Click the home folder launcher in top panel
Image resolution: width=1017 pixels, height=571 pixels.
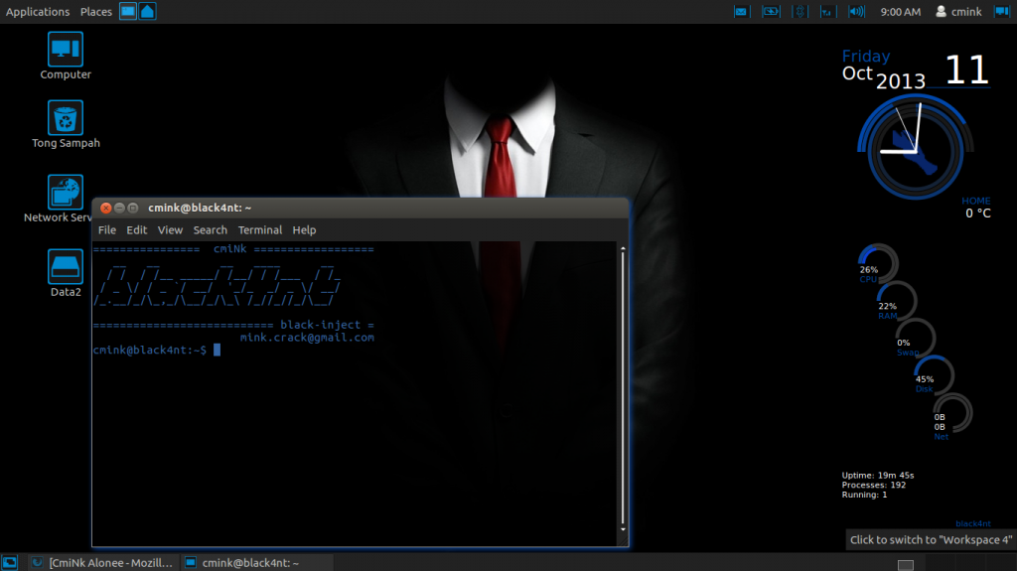(x=147, y=12)
